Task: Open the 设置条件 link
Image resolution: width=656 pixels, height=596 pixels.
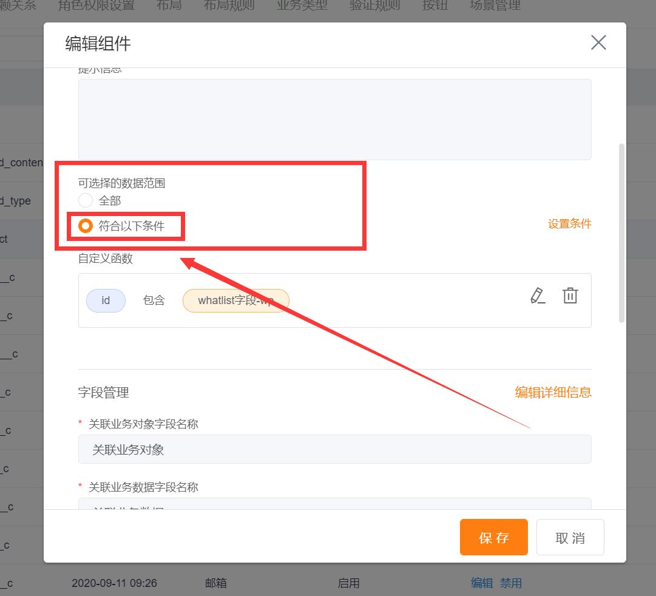Action: [x=569, y=224]
